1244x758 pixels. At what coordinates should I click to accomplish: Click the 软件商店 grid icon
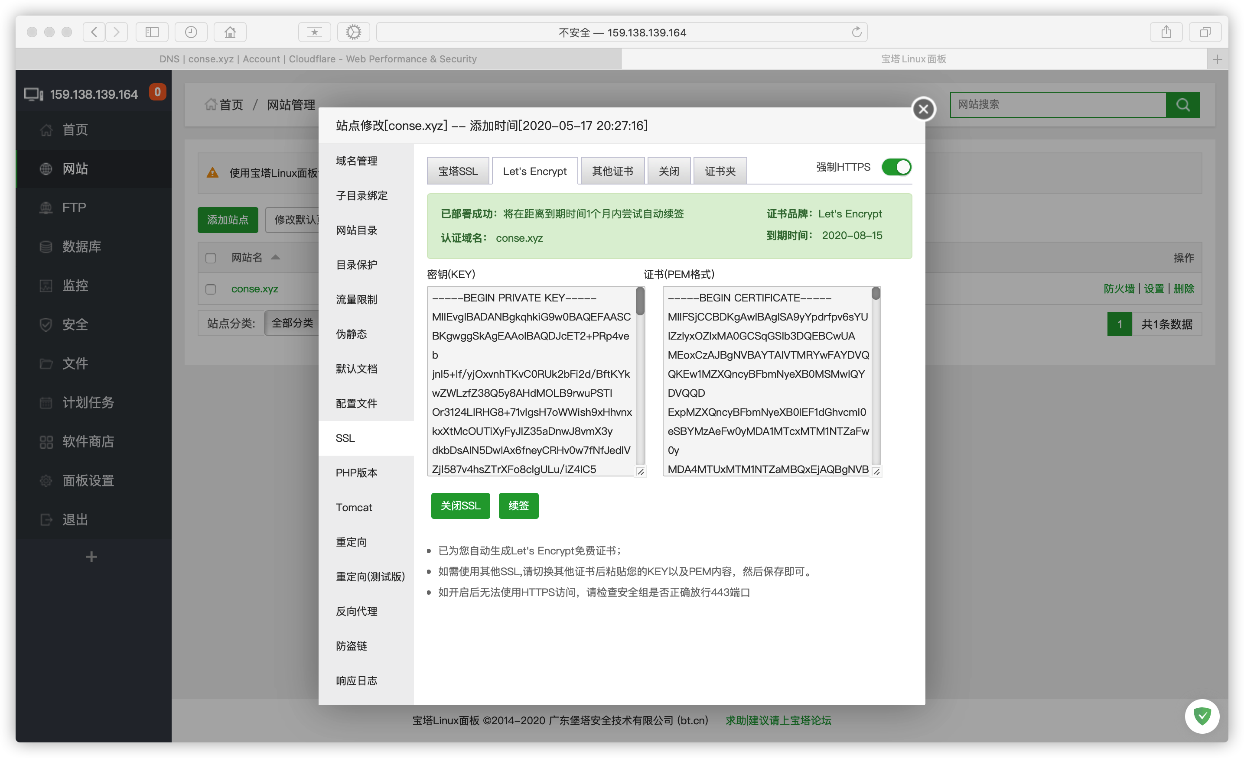(46, 441)
